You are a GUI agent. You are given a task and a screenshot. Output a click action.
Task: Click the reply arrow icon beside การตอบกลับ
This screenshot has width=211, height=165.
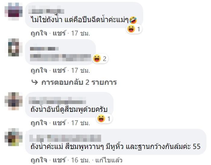pos(35,82)
